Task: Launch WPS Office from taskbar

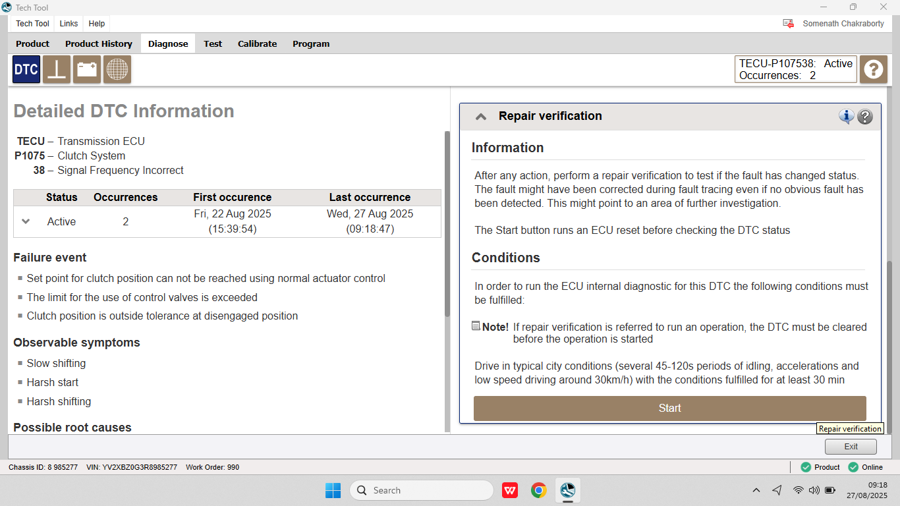Action: (510, 490)
